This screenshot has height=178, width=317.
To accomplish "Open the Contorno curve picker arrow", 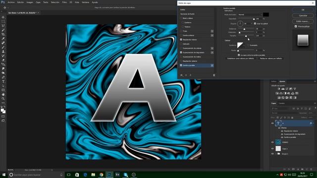I will (244, 45).
